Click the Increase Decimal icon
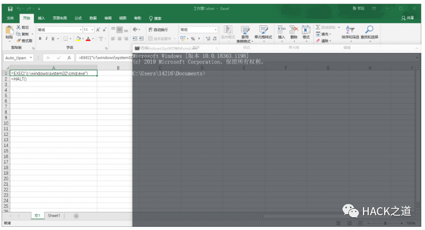 click(x=208, y=39)
